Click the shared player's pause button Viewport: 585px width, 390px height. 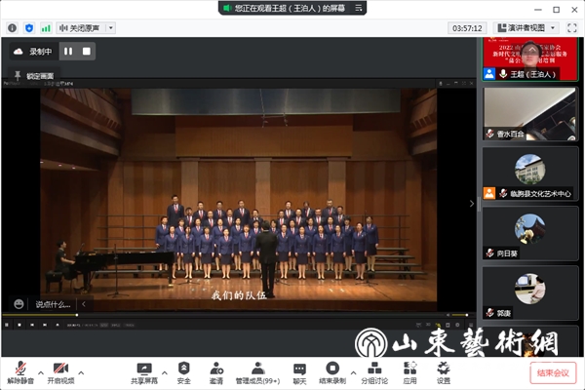[x=7, y=325]
